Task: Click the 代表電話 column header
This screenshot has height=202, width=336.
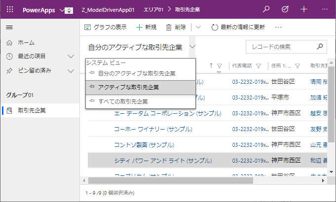Action: tap(242, 66)
